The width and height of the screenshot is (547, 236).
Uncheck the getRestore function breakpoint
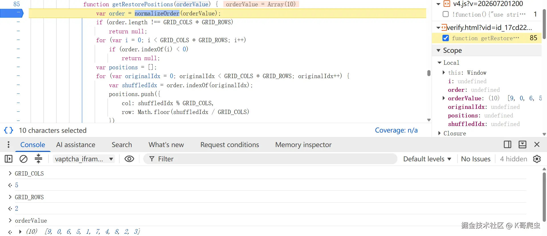[x=446, y=38]
